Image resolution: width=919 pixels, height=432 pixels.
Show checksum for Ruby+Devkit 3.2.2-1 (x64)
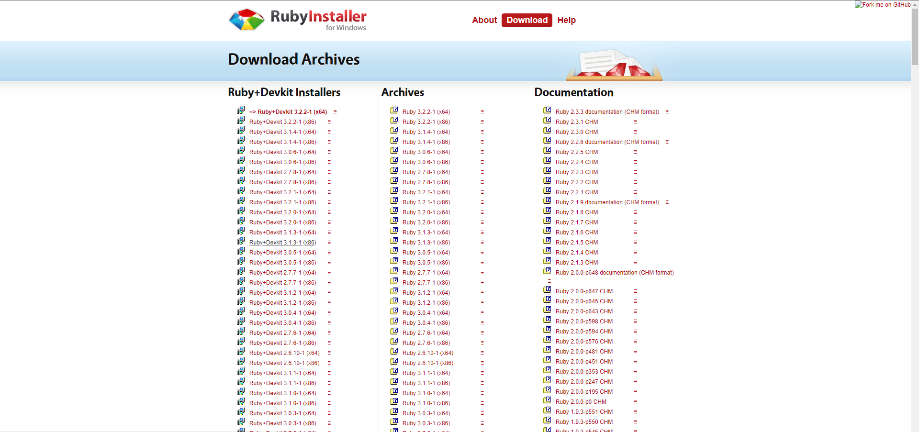[x=335, y=112]
